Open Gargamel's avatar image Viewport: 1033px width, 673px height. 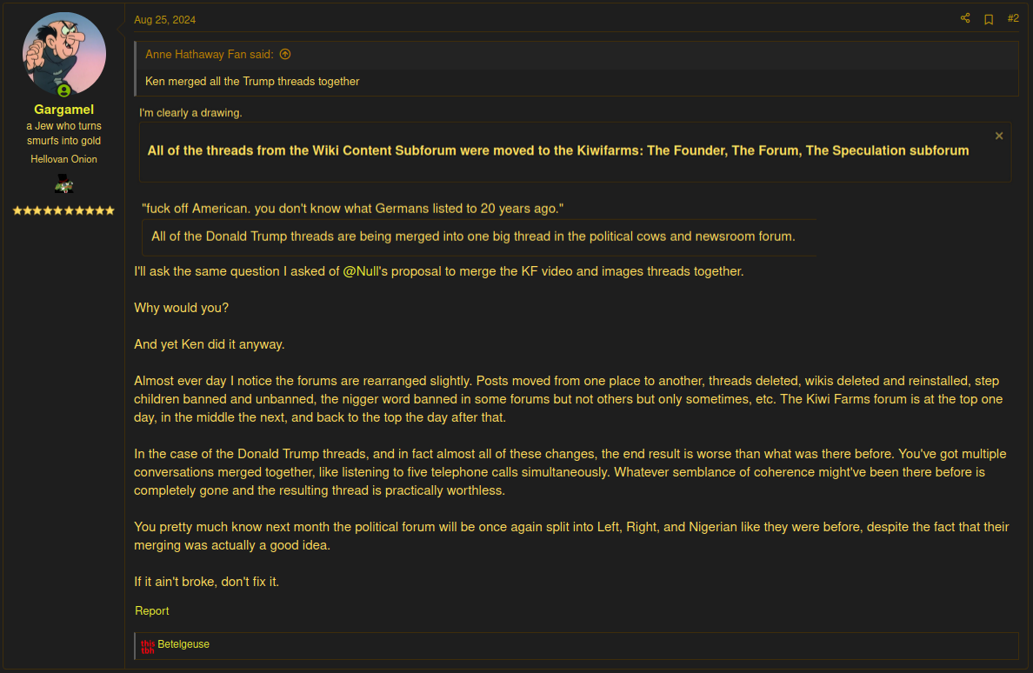point(63,53)
